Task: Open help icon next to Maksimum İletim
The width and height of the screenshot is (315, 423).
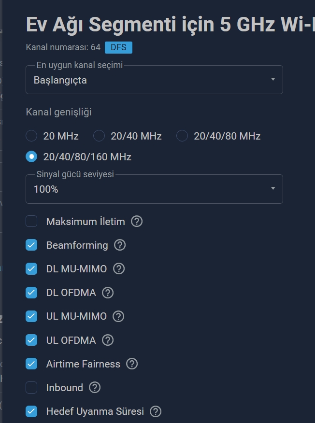Action: (137, 222)
